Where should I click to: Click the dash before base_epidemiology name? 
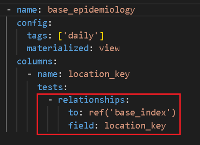(9, 10)
